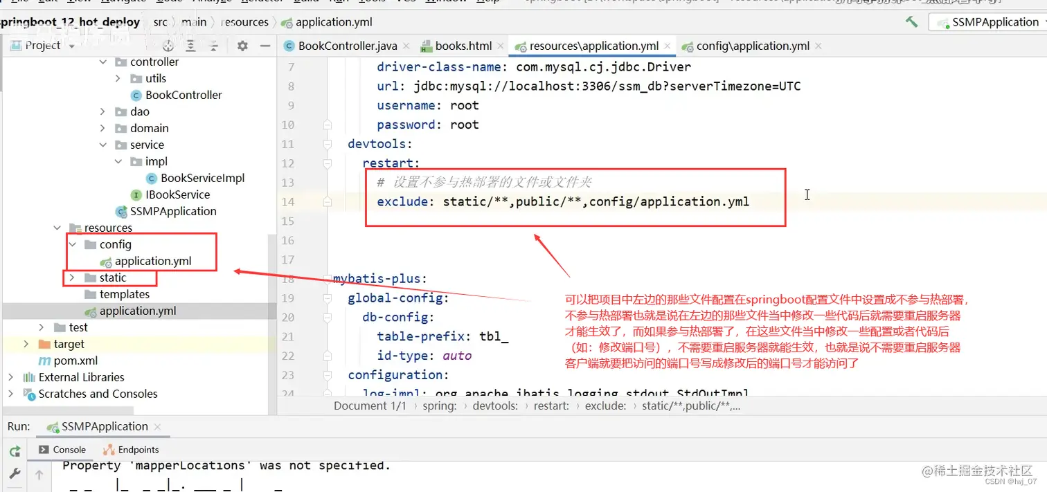Click 'devtools:' in bottom breadcrumb

point(495,406)
